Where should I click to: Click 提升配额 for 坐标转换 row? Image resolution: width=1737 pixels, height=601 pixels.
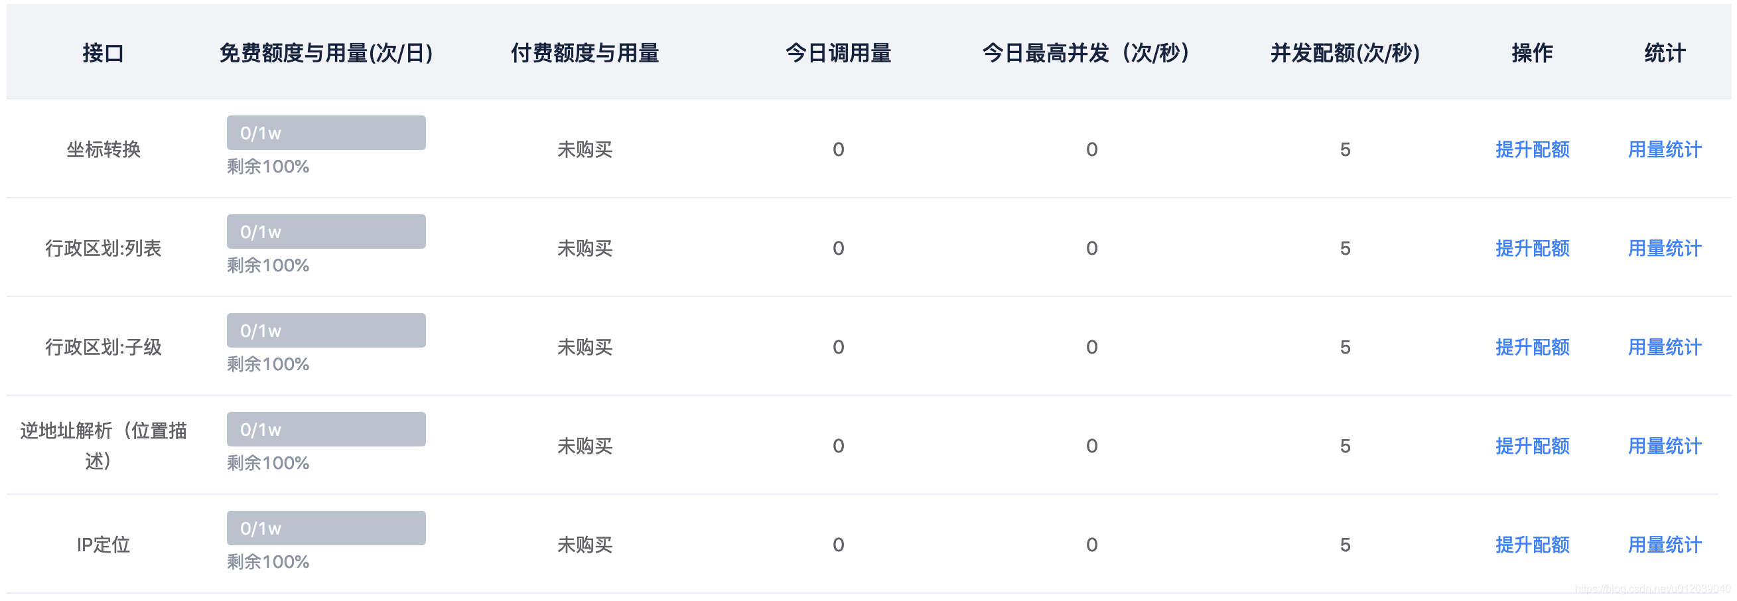(1532, 149)
